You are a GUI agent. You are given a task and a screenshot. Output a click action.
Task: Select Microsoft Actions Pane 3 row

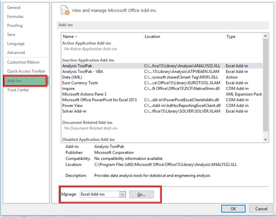coord(162,94)
